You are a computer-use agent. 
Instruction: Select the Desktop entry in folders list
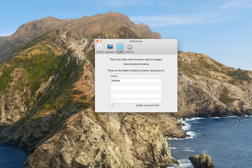click(115, 80)
